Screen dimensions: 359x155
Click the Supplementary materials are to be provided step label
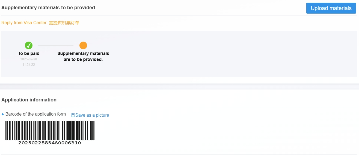[83, 56]
